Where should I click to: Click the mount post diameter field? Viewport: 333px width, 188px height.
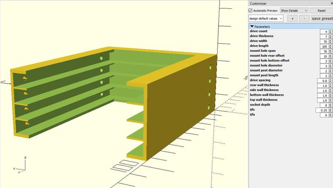tap(324, 71)
